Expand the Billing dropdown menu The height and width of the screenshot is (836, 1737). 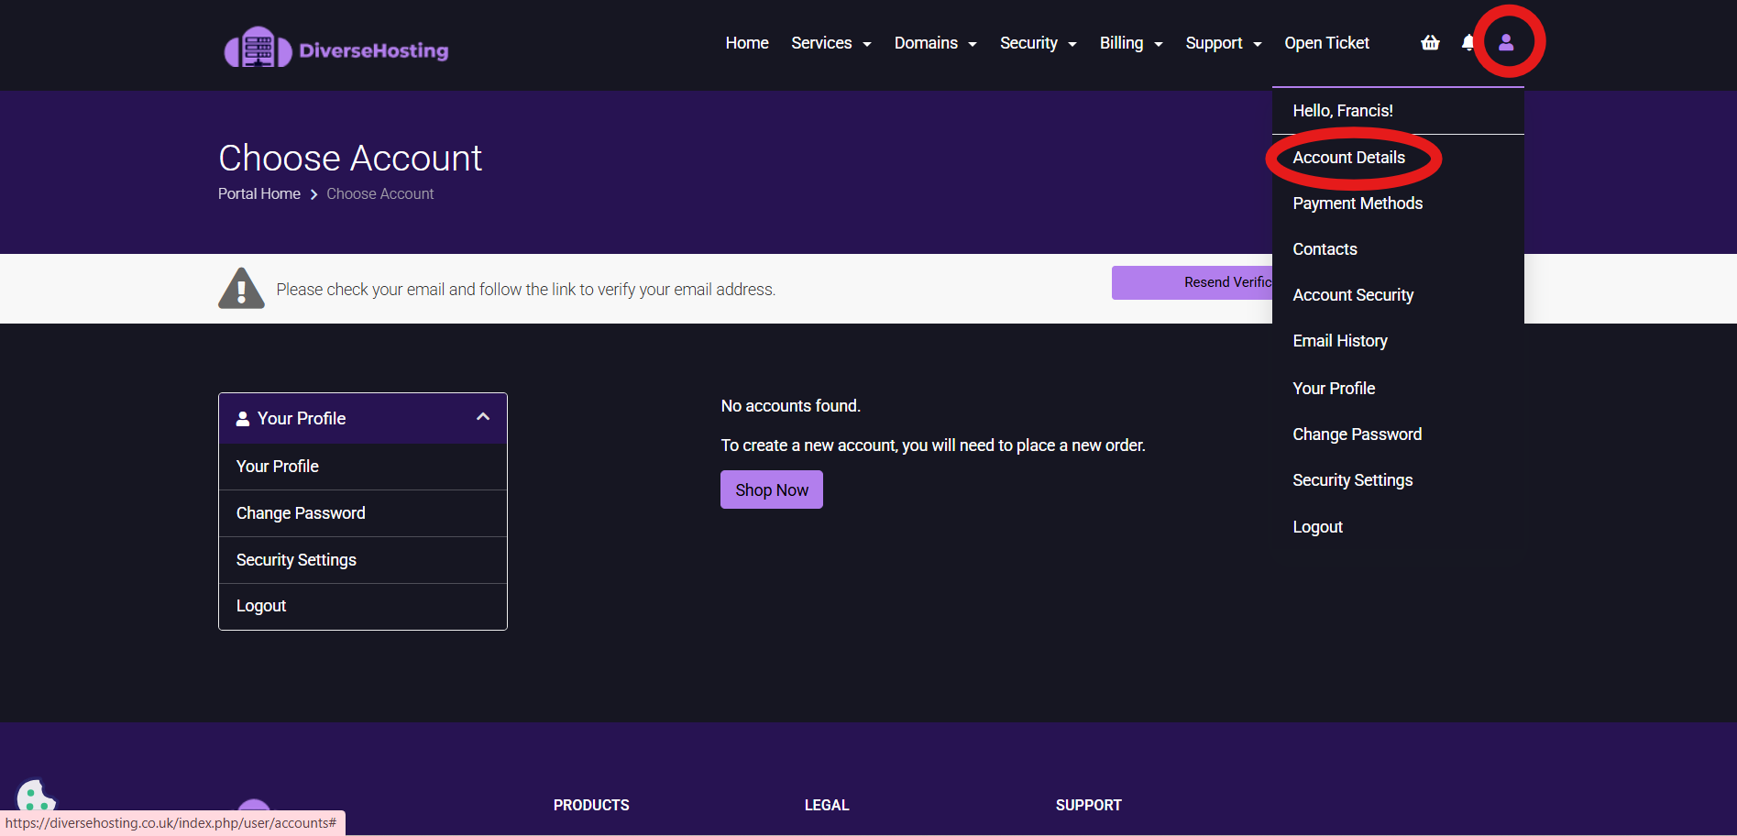pos(1130,43)
